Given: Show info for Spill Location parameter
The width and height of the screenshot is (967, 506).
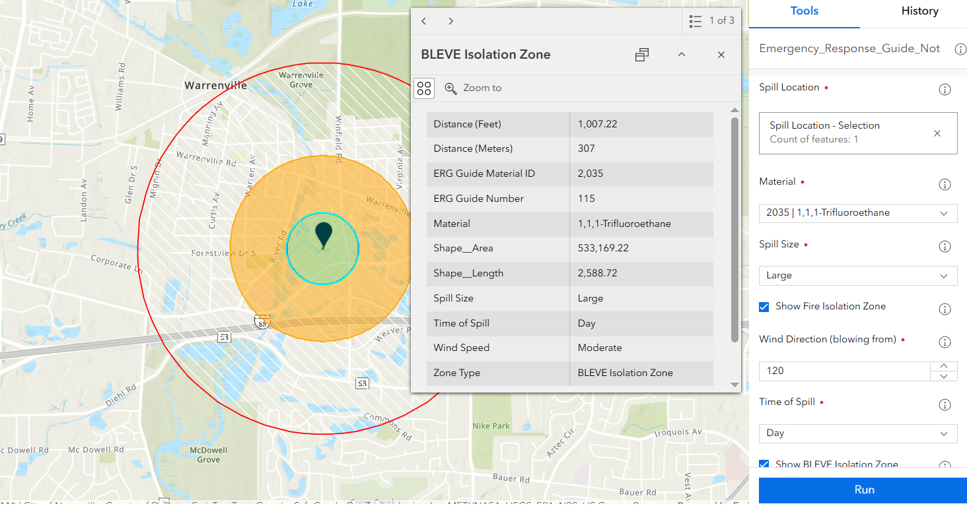Looking at the screenshot, I should 945,89.
